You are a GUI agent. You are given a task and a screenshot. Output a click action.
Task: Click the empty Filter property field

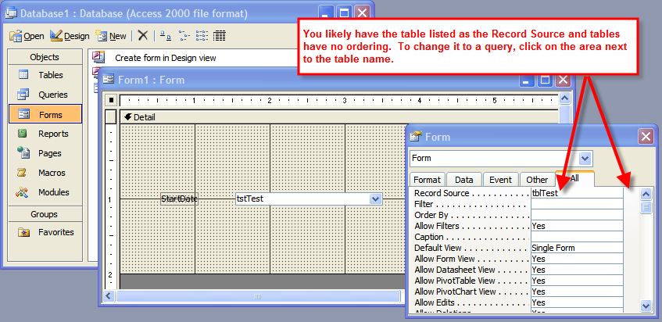point(577,204)
